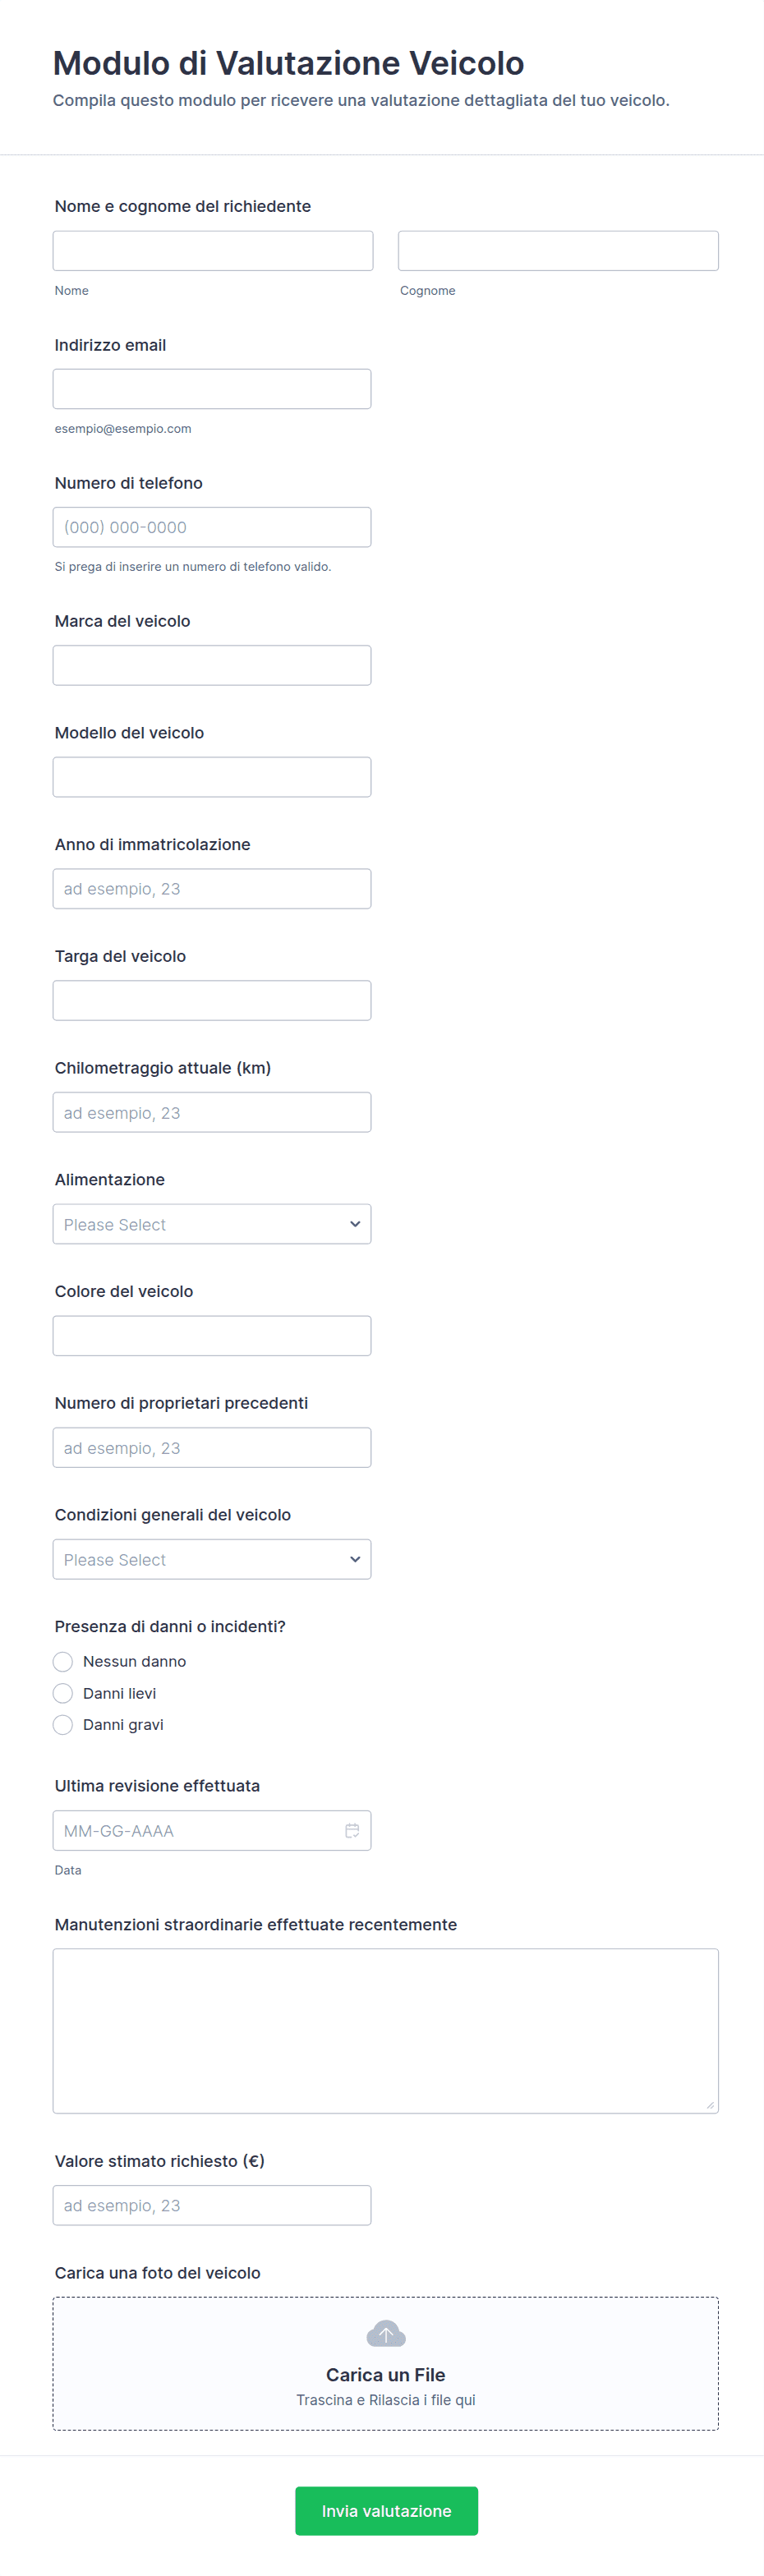Screen dimensions: 764x2576
Task: Choose the Danni lievi radio button
Action: (63, 1693)
